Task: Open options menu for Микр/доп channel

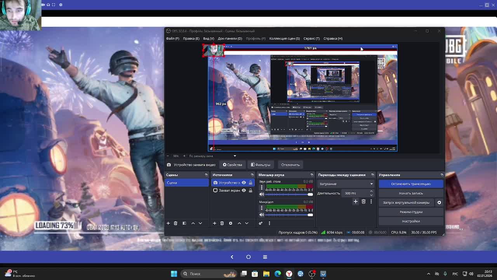Action: [x=261, y=208]
